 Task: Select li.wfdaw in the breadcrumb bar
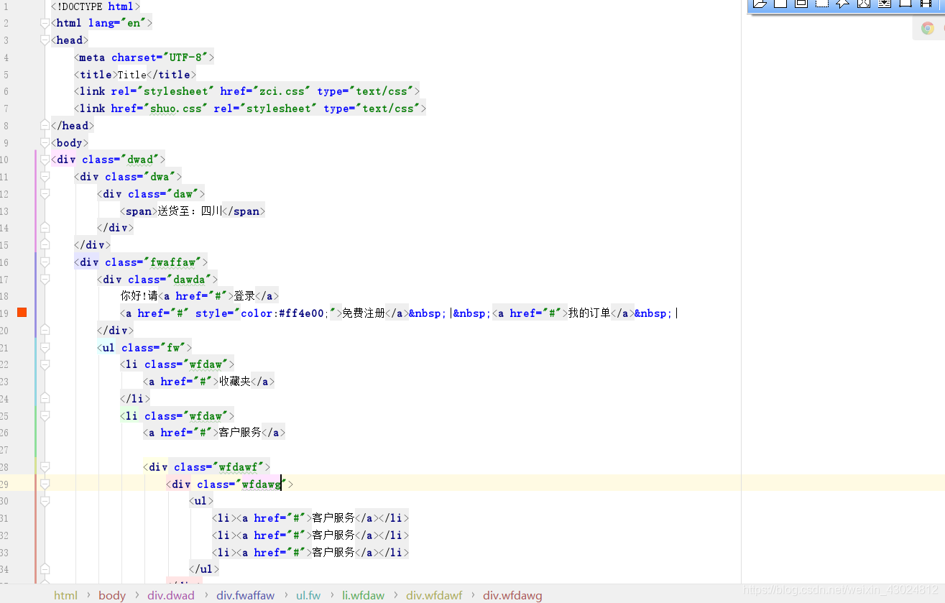click(x=363, y=595)
